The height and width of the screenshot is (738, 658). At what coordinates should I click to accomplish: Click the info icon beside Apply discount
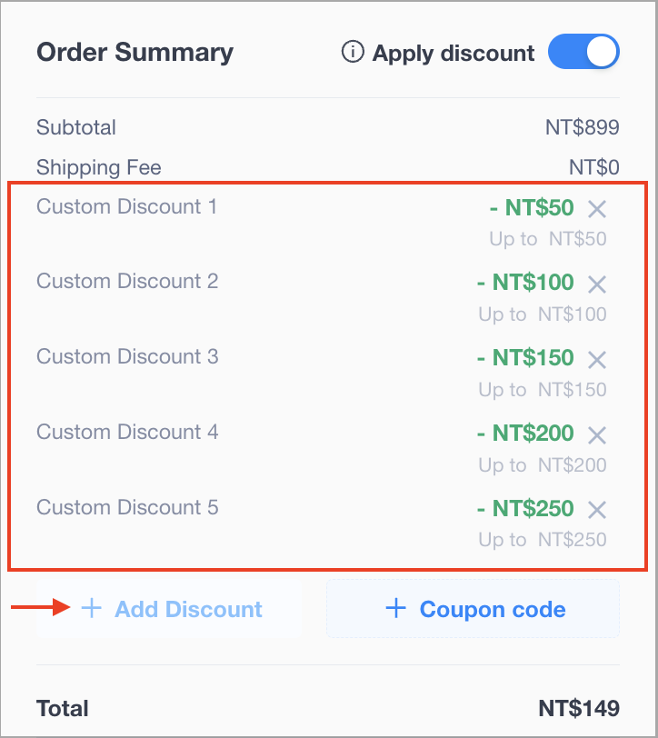[353, 52]
